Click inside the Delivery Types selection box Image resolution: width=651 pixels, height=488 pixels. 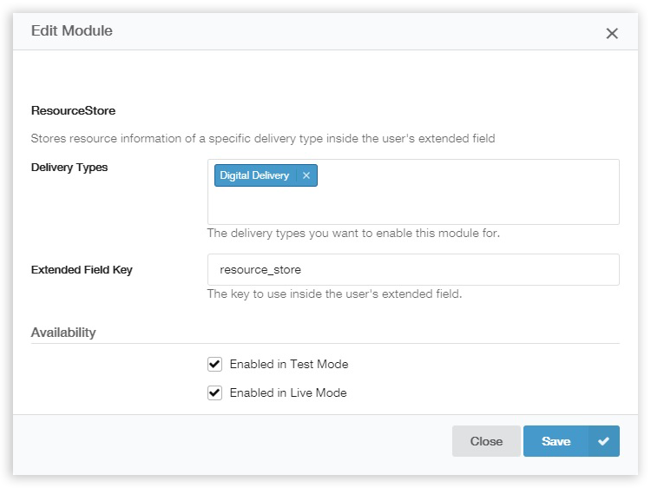click(x=413, y=192)
